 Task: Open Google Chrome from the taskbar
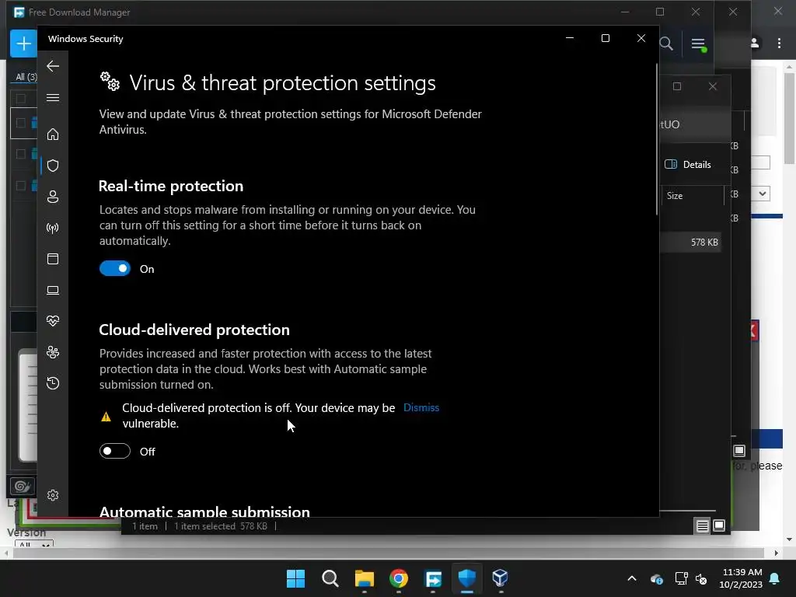point(399,578)
